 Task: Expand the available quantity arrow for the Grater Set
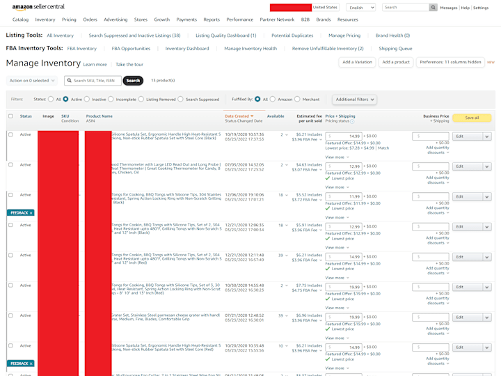(x=287, y=315)
